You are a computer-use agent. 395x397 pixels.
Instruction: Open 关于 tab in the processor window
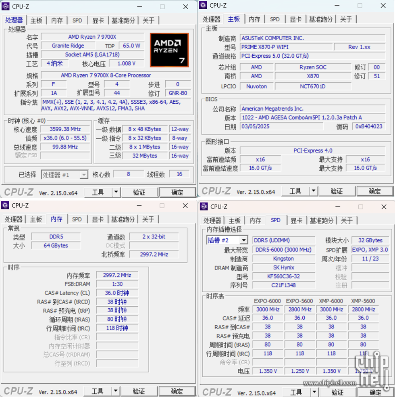click(x=148, y=21)
